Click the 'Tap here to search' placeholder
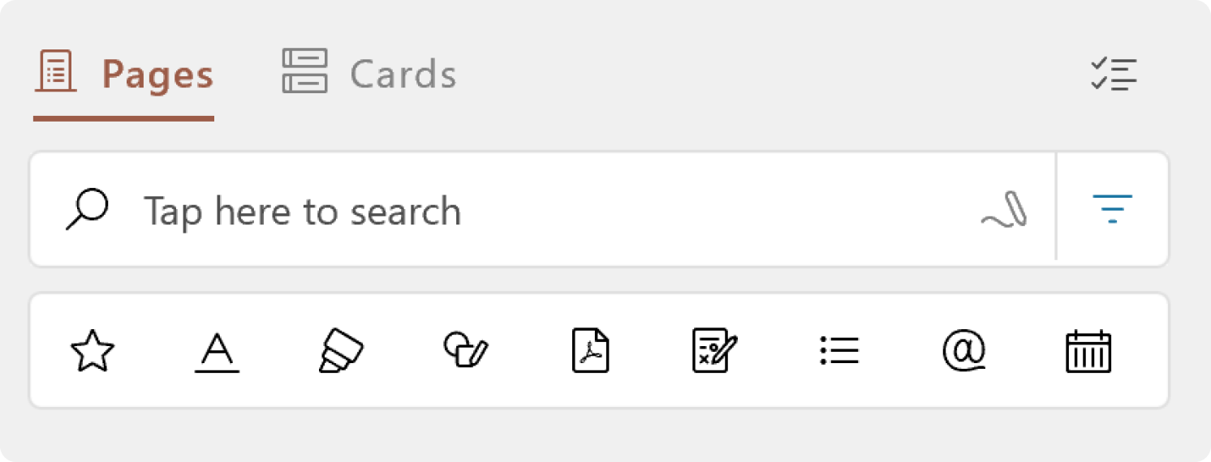 302,212
